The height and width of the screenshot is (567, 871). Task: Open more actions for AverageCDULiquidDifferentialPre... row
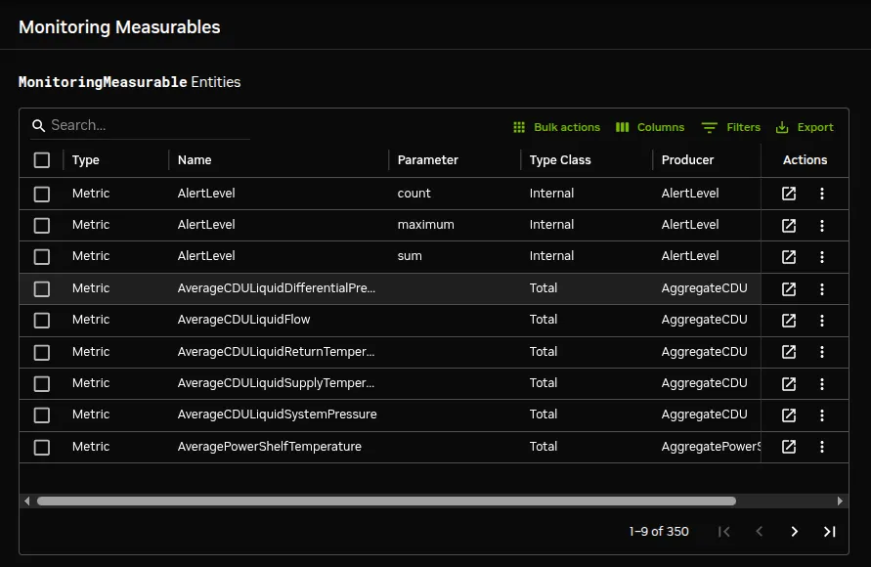[822, 288]
